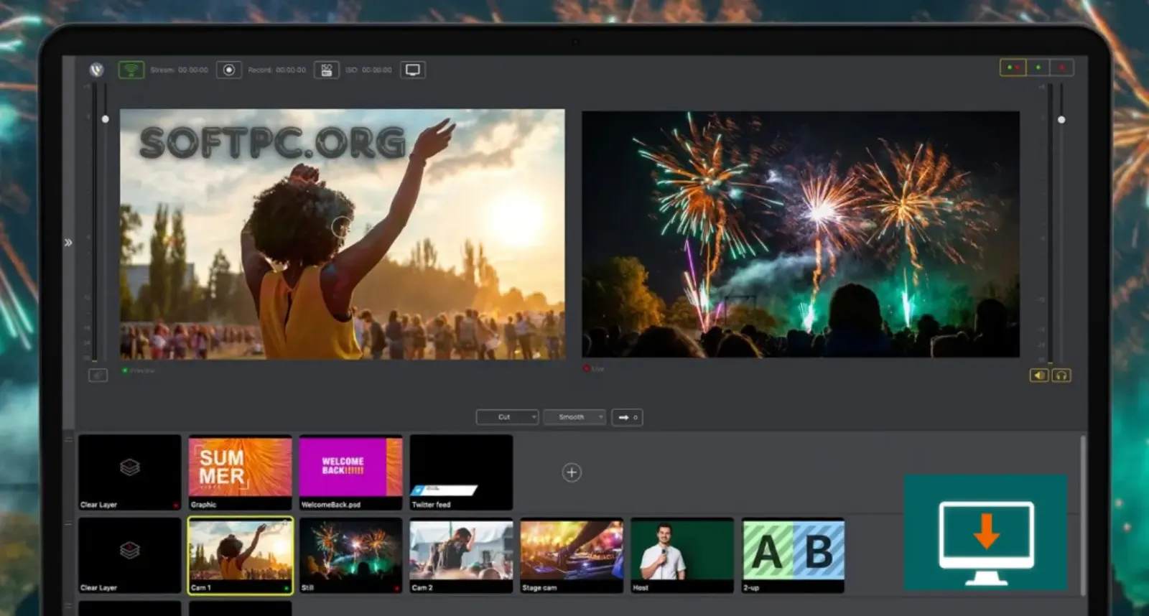Viewport: 1149px width, 616px height.
Task: Adjust the right live audio volume slider knob
Action: (x=1061, y=120)
